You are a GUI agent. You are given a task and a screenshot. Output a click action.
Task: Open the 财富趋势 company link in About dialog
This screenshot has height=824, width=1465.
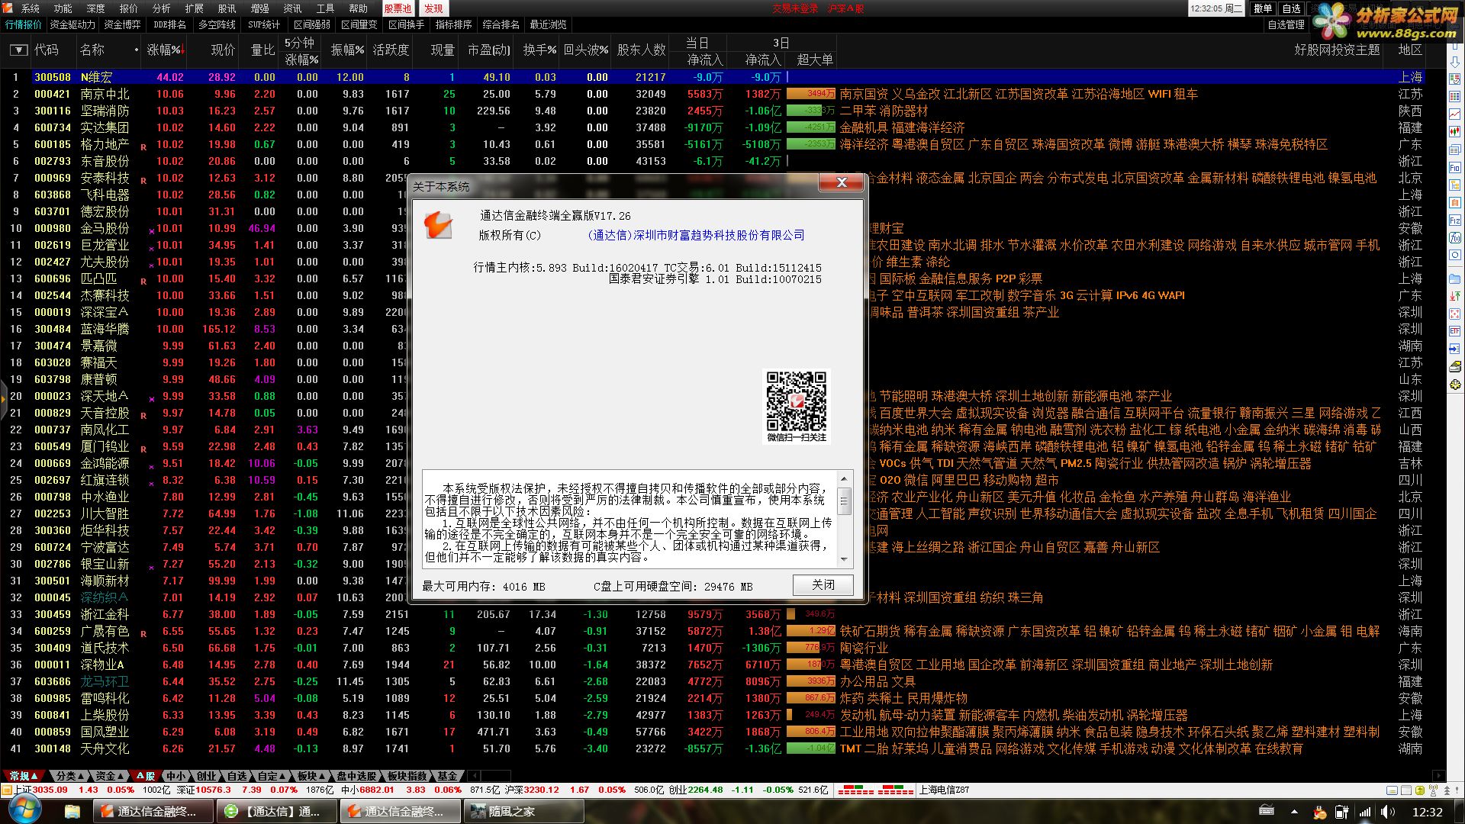coord(696,235)
